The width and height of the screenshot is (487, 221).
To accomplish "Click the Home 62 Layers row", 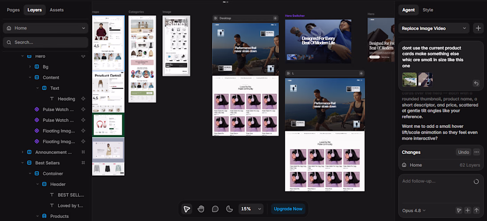I will click(x=441, y=165).
